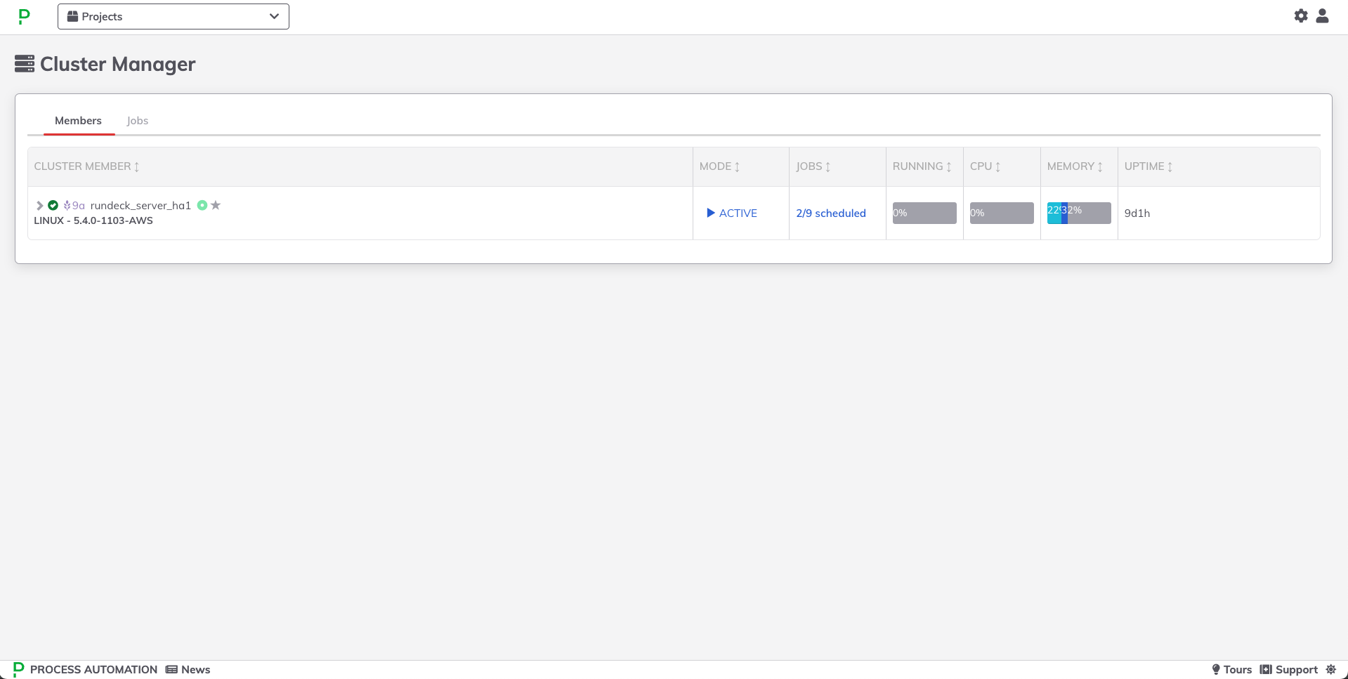This screenshot has height=679, width=1348.
Task: Click the bug icon next to Support
Action: (1330, 669)
